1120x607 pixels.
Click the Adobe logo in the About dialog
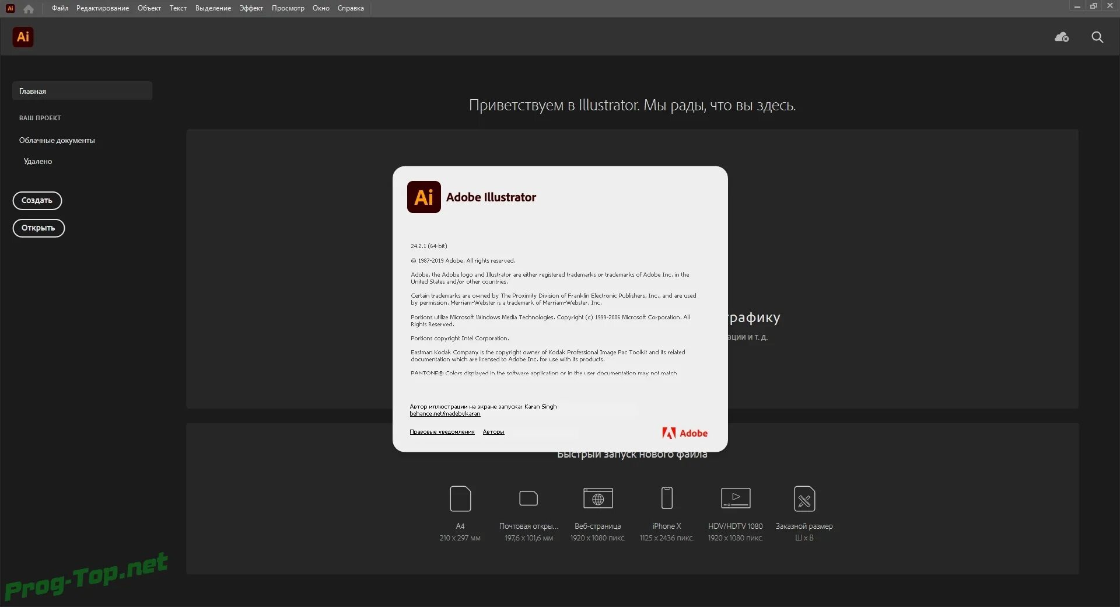(x=685, y=433)
